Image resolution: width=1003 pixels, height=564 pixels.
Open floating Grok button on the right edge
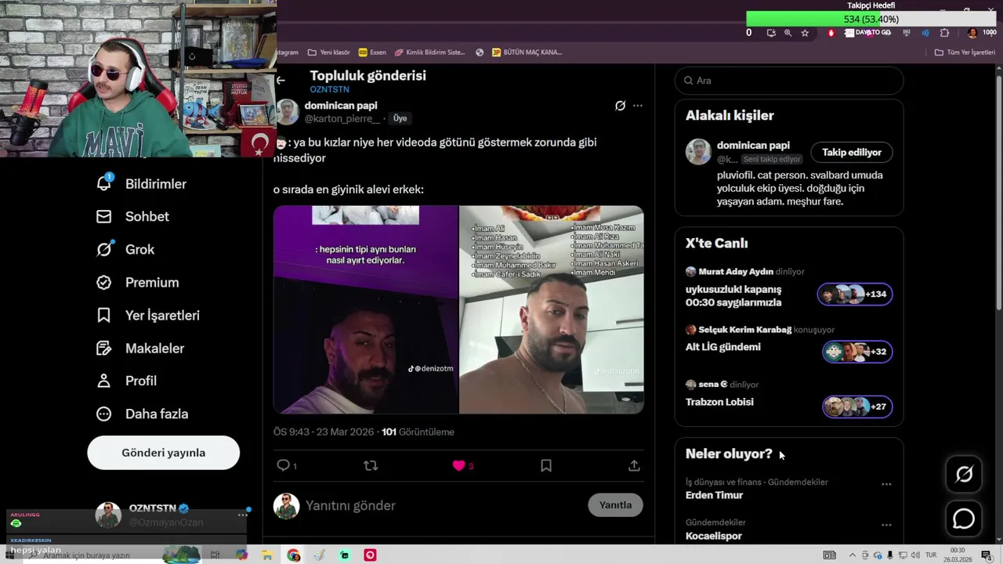(x=964, y=474)
